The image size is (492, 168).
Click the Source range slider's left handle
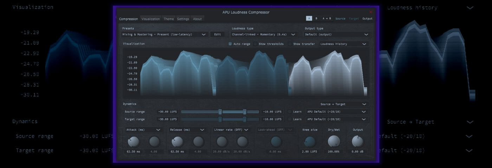(220, 112)
